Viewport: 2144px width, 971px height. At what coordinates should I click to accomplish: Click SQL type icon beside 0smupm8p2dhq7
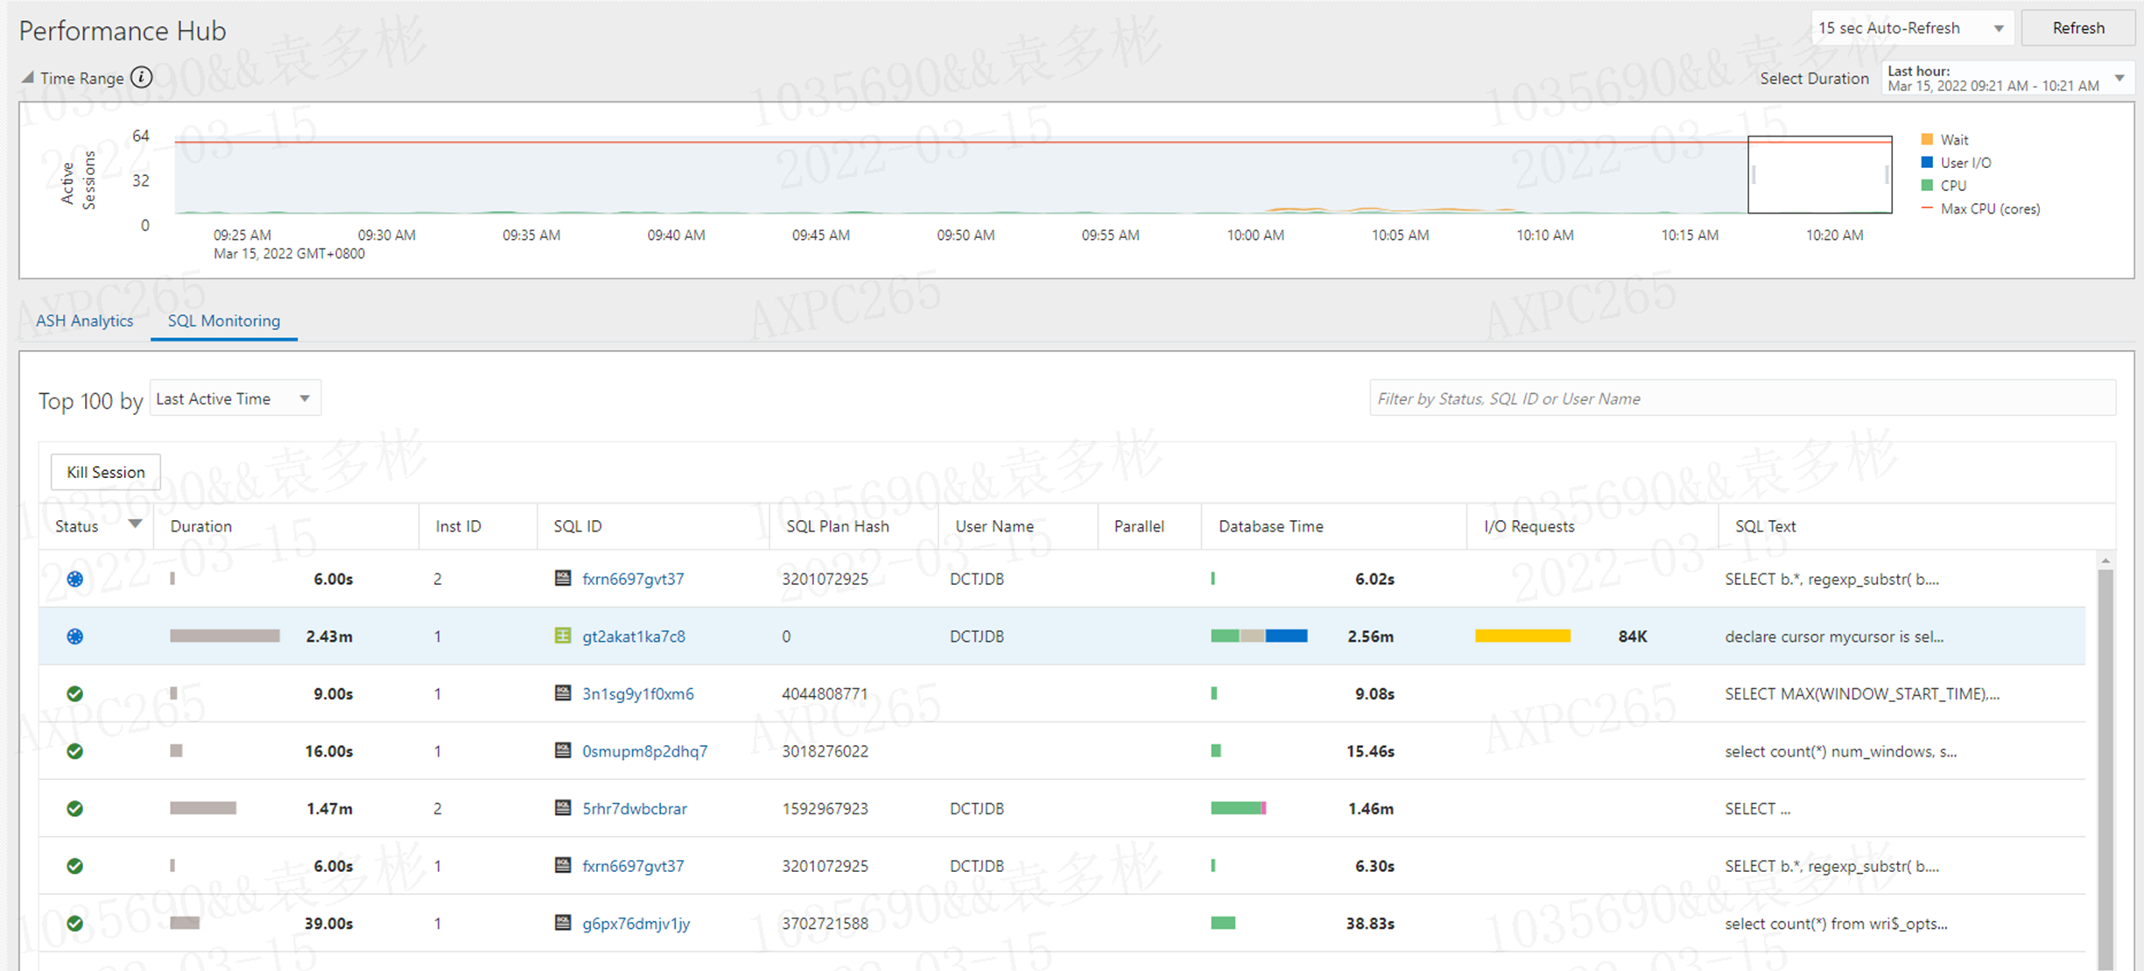pyautogui.click(x=563, y=750)
